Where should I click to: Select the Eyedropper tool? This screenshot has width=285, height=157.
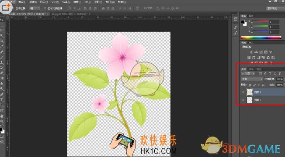pyautogui.click(x=2, y=46)
